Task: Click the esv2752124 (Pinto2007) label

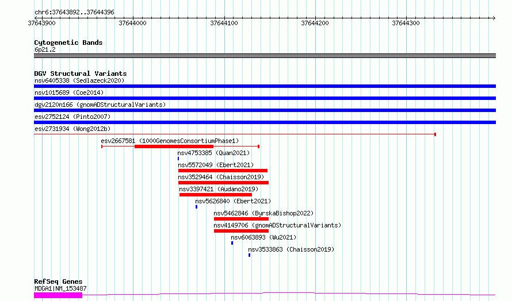Action: pos(72,117)
